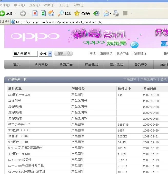Go to the 会员中心 navigation tab
The image size is (168, 174).
[x=141, y=64]
